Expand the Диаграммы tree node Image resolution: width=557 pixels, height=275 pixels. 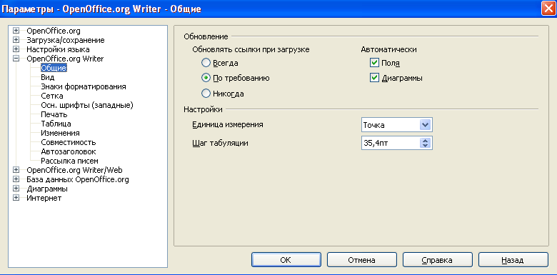tap(16, 189)
